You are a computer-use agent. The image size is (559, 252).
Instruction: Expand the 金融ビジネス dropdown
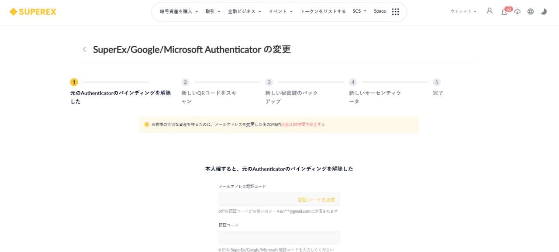[x=243, y=11]
